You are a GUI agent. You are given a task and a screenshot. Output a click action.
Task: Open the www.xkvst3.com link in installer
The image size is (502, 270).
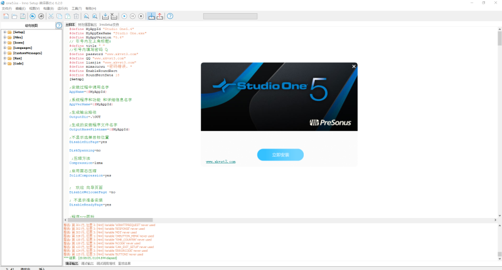coord(221,162)
